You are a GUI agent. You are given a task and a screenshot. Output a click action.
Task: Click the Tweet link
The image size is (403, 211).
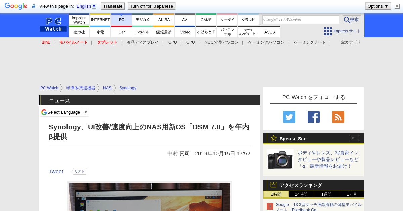click(x=56, y=172)
